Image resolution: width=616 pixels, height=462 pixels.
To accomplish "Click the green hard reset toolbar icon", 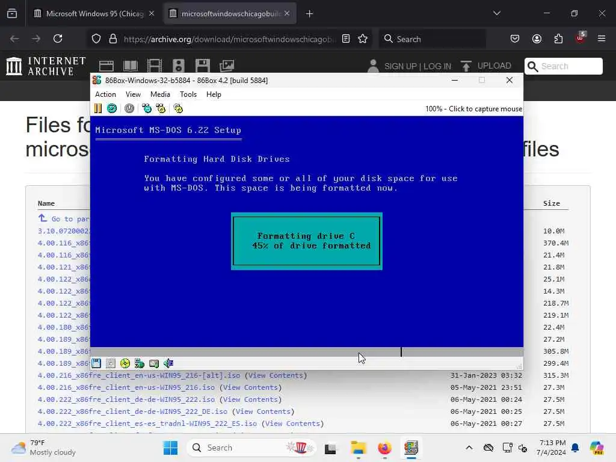I will point(112,108).
